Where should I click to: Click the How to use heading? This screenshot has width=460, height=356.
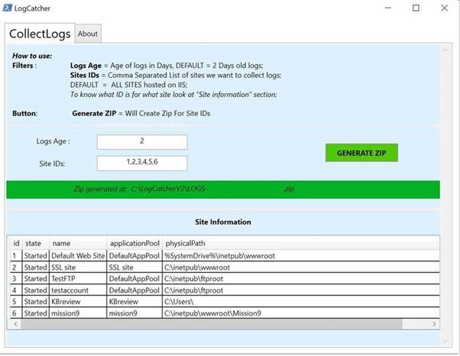click(32, 56)
